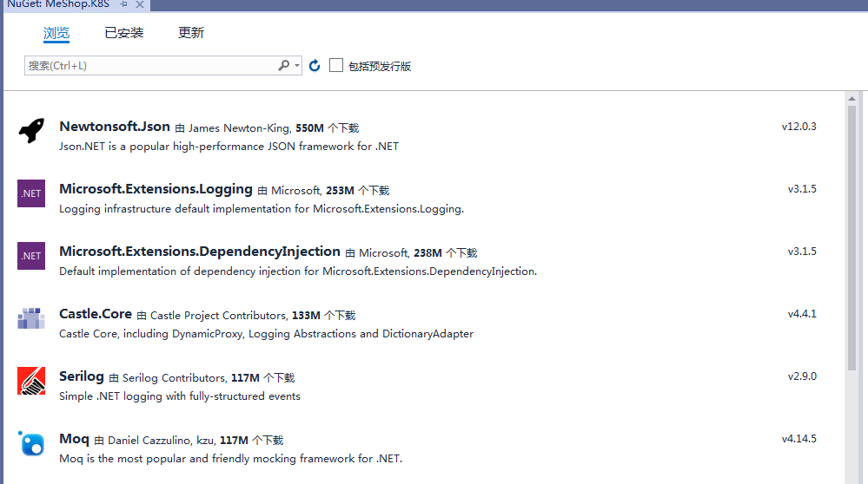Click the 238M download count
Viewport: 868px width, 484px height.
click(x=427, y=253)
